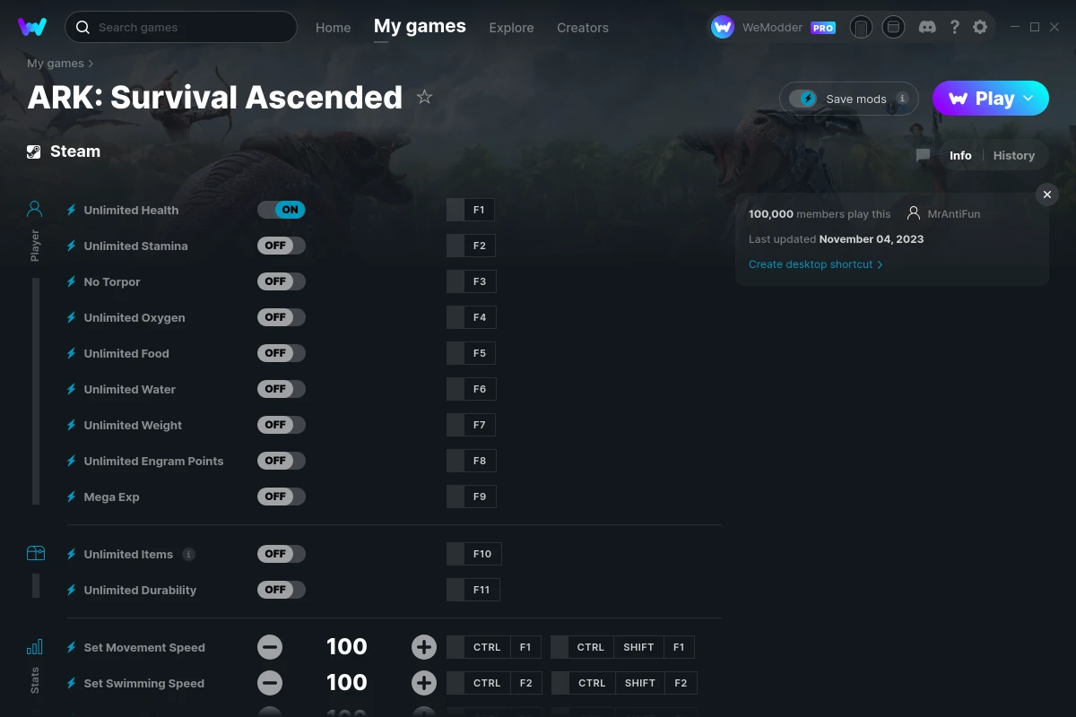Click the lightning icon beside Unlimited Health
1076x717 pixels.
[x=72, y=210]
